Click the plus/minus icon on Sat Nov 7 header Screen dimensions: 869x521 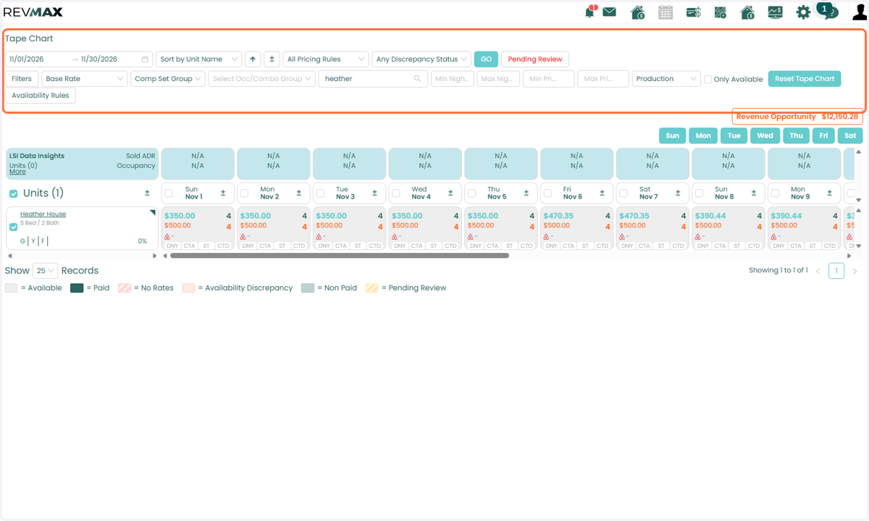pyautogui.click(x=678, y=193)
